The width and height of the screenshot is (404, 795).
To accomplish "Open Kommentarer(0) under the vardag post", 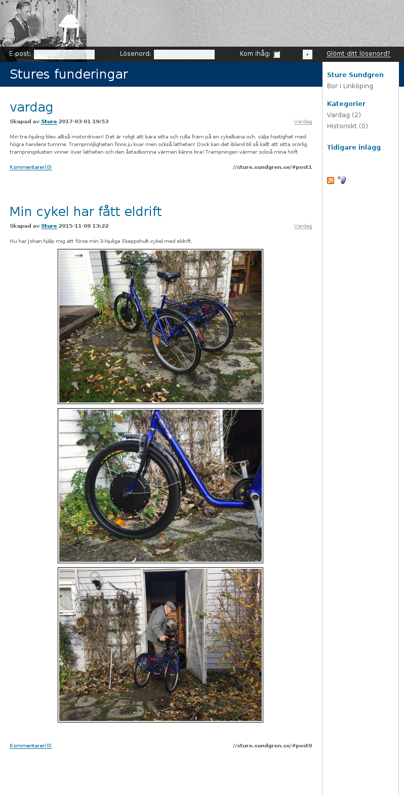I will pos(31,167).
